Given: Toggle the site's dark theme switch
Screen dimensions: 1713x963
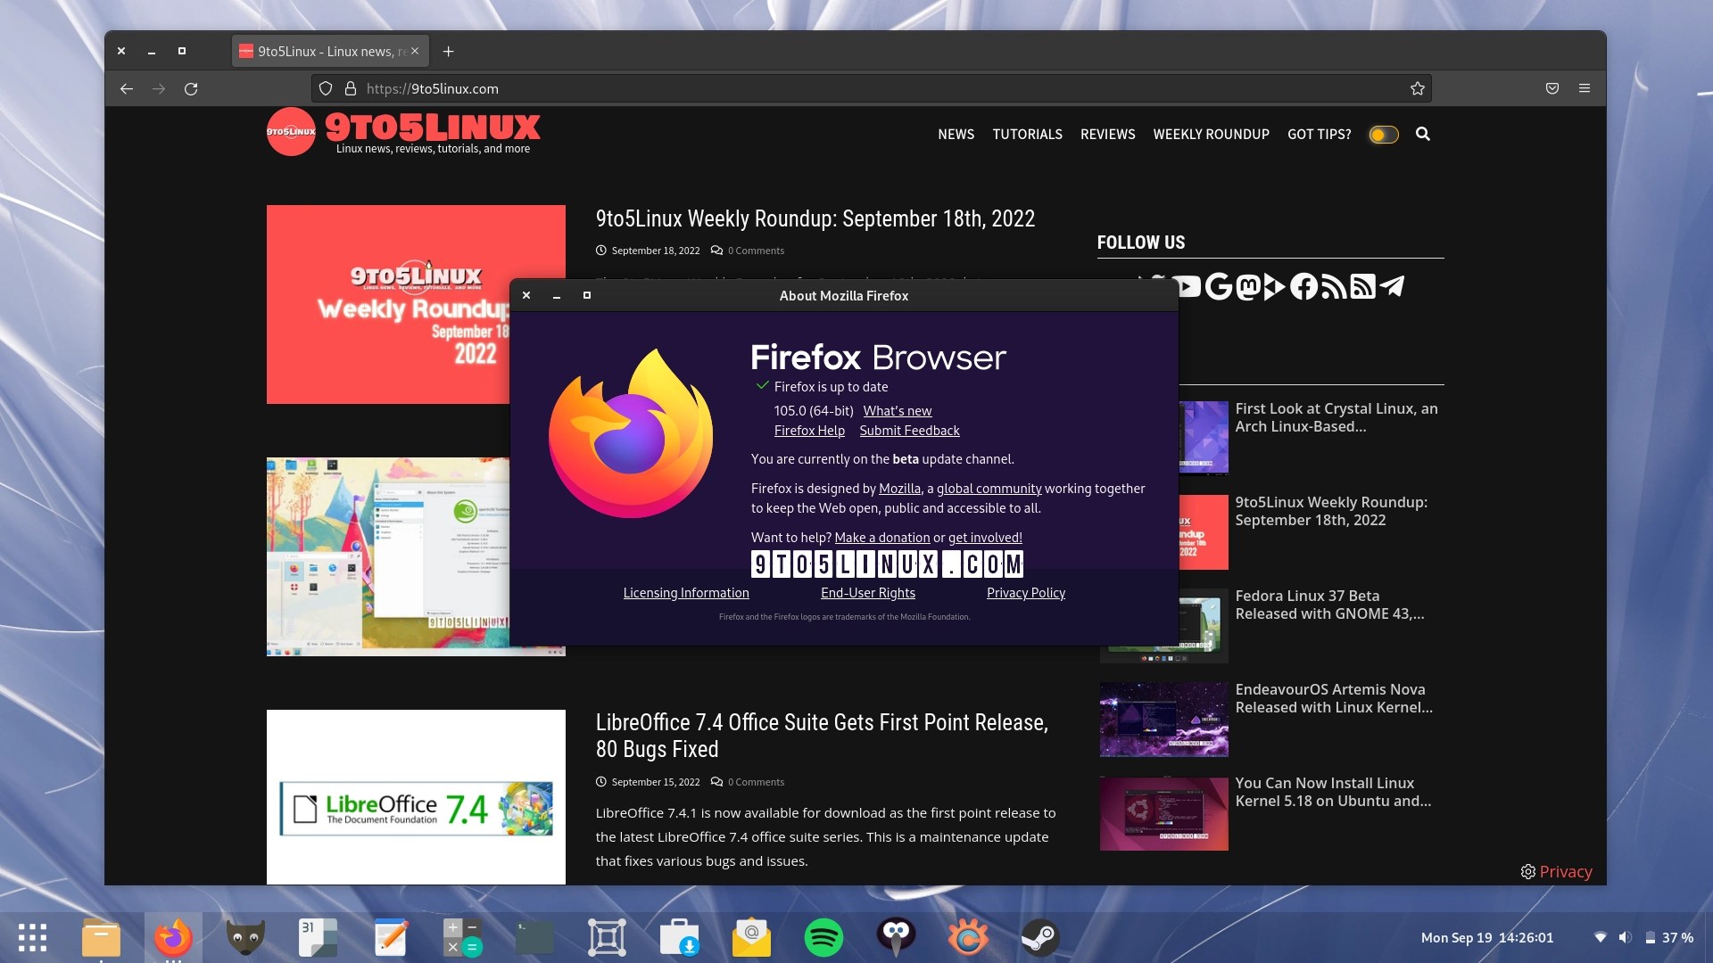Looking at the screenshot, I should (1383, 135).
